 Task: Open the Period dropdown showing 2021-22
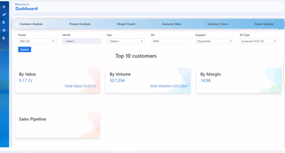pyautogui.click(x=37, y=41)
